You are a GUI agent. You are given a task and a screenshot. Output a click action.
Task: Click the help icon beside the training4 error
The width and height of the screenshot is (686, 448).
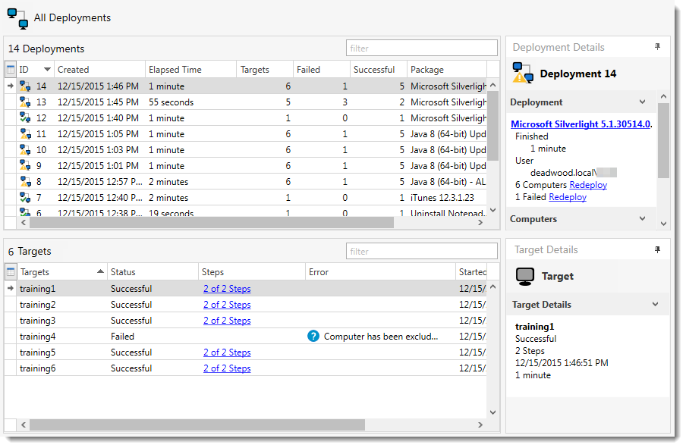(313, 337)
